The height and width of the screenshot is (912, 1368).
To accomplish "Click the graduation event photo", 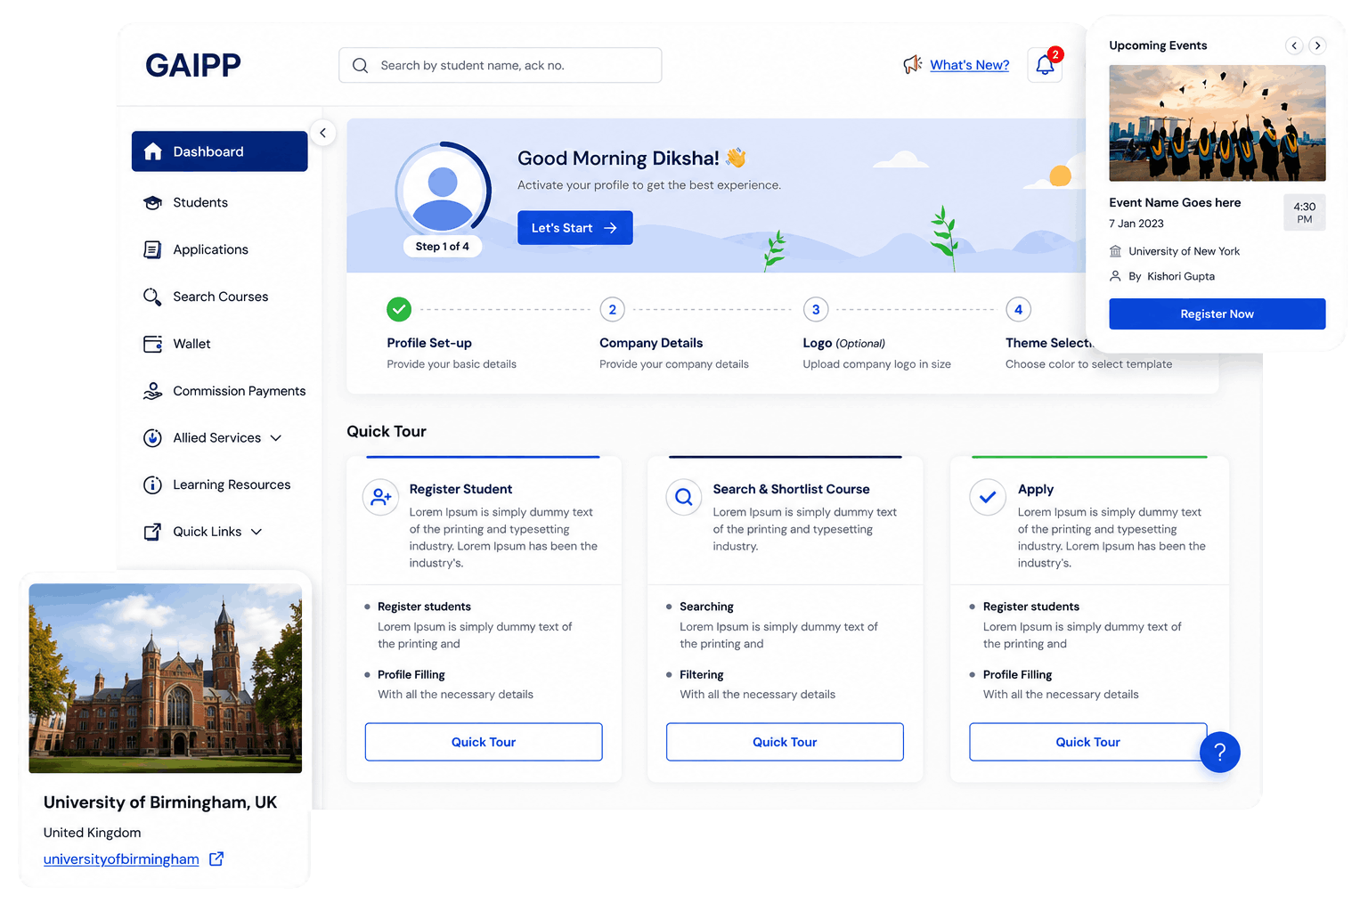I will (x=1217, y=123).
